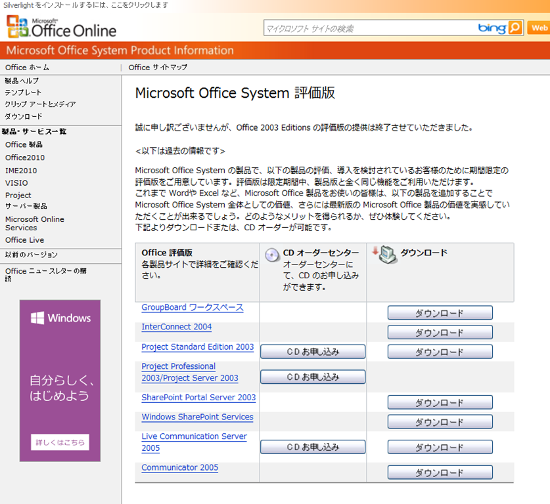The width and height of the screenshot is (550, 504).
Task: Select サーバー製品 in the sidebar
Action: (x=26, y=206)
